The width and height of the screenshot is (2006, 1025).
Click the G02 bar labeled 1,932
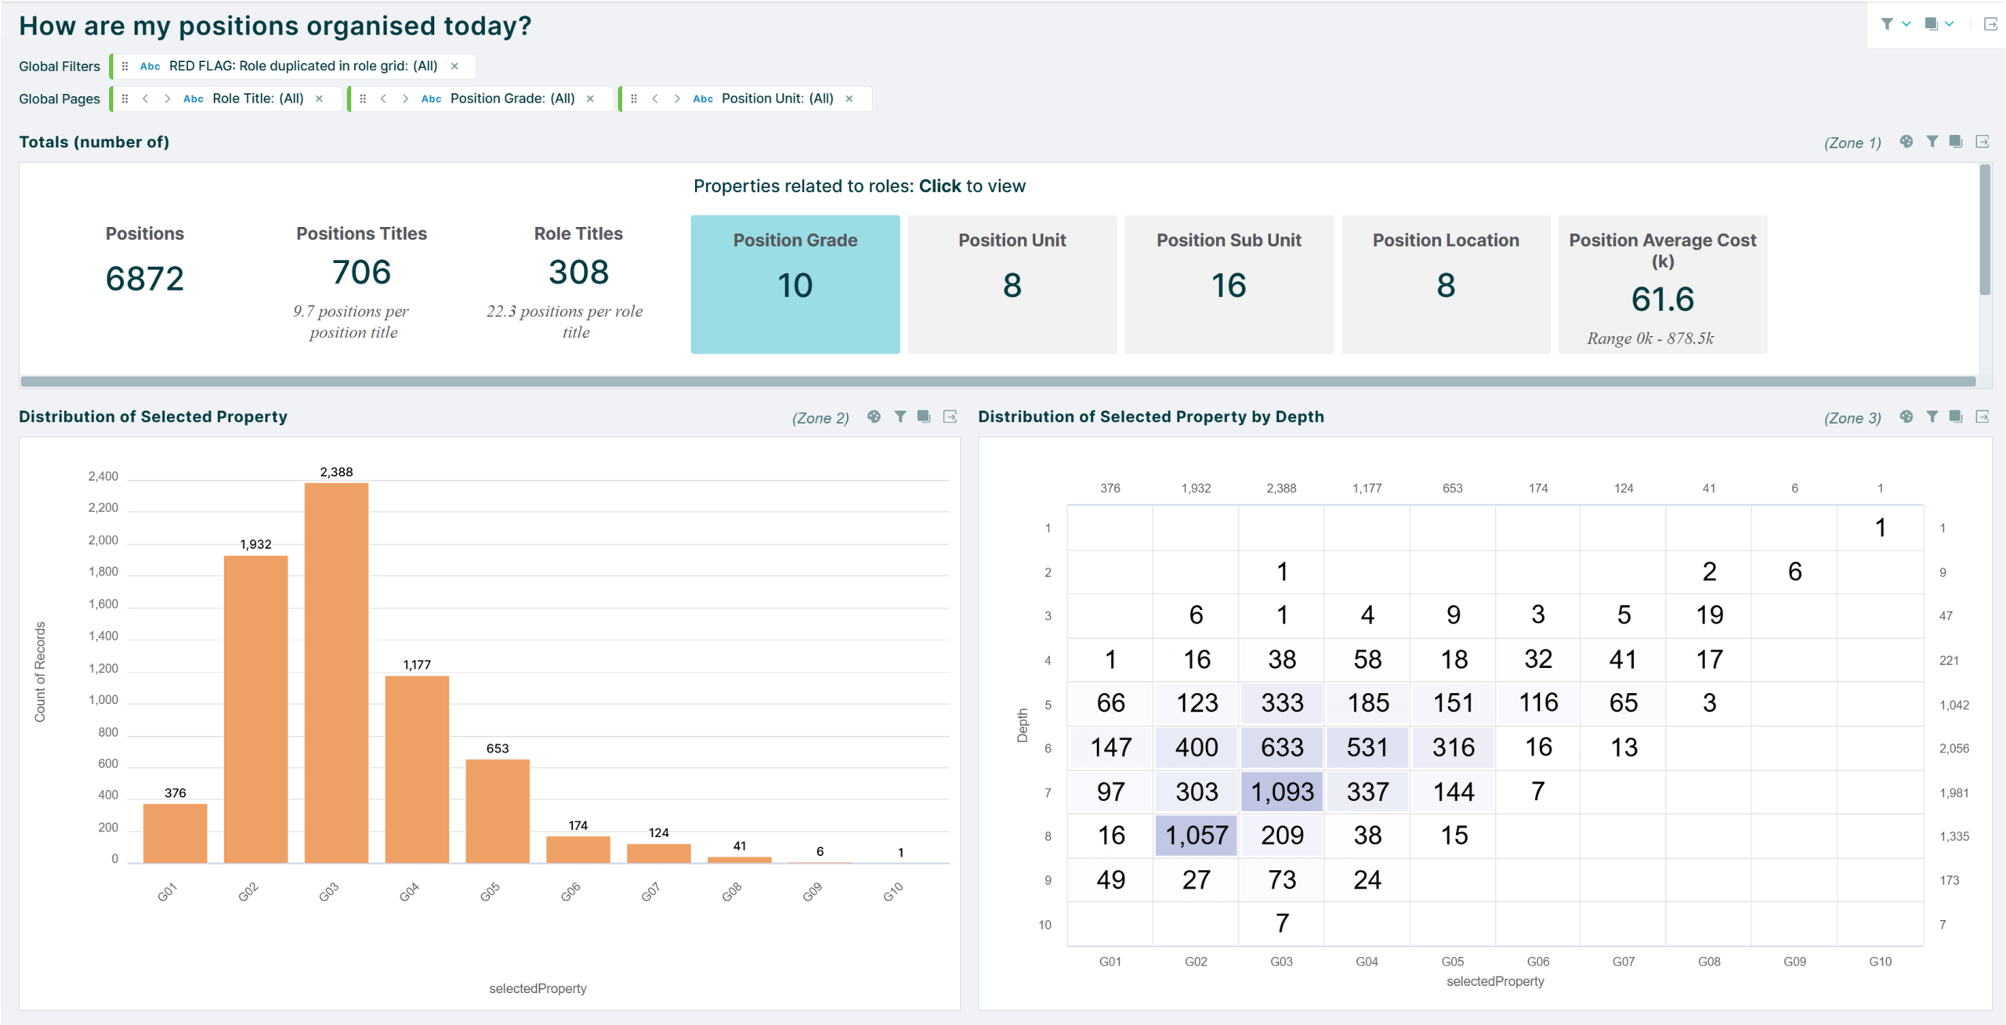pyautogui.click(x=255, y=709)
